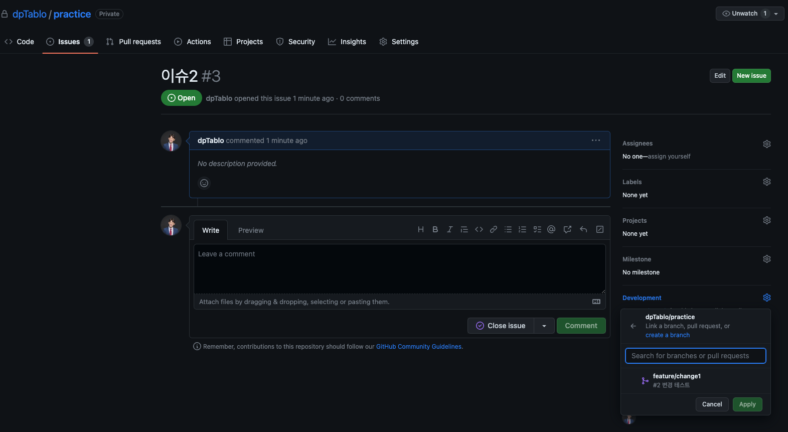Open the dpTablo owner link
The width and height of the screenshot is (788, 432).
point(30,14)
